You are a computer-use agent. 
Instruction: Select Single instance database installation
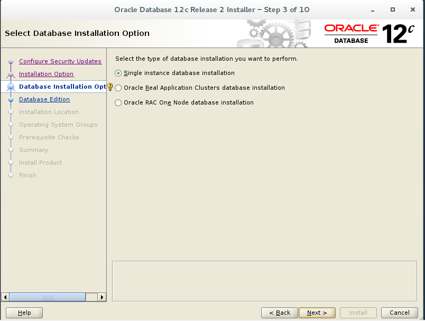pyautogui.click(x=119, y=73)
